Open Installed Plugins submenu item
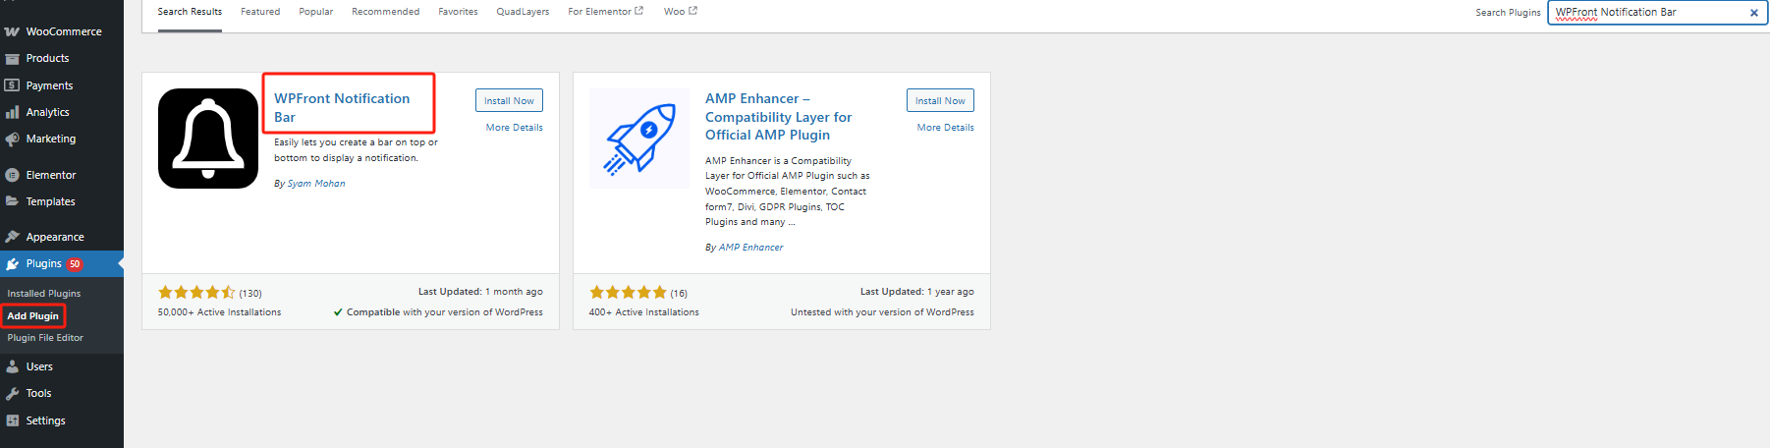1770x448 pixels. [x=44, y=294]
